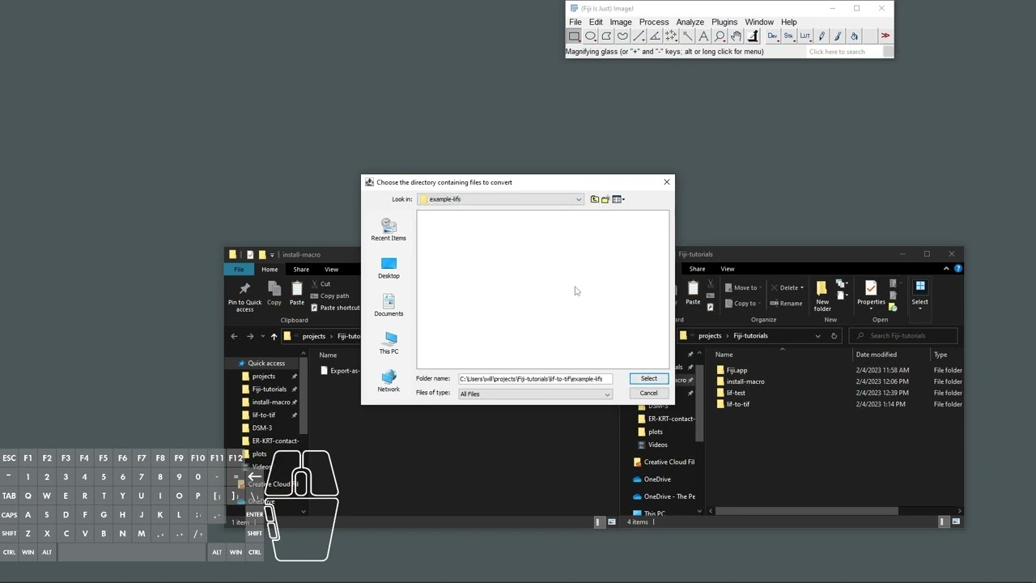Screen dimensions: 1036x583
Task: Select the Hand scrolling tool in ImageJ
Action: coord(736,36)
